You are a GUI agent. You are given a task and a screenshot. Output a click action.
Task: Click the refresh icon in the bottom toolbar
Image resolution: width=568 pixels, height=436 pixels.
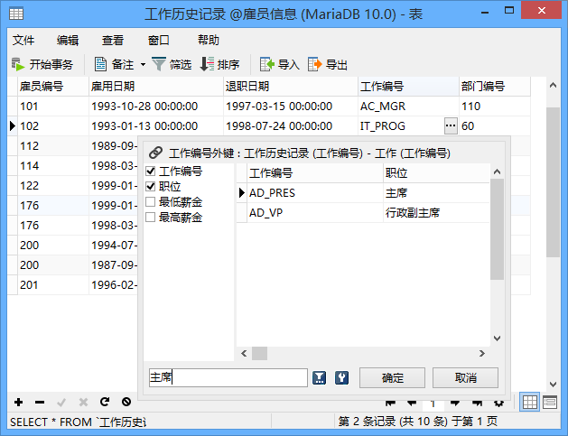(105, 402)
